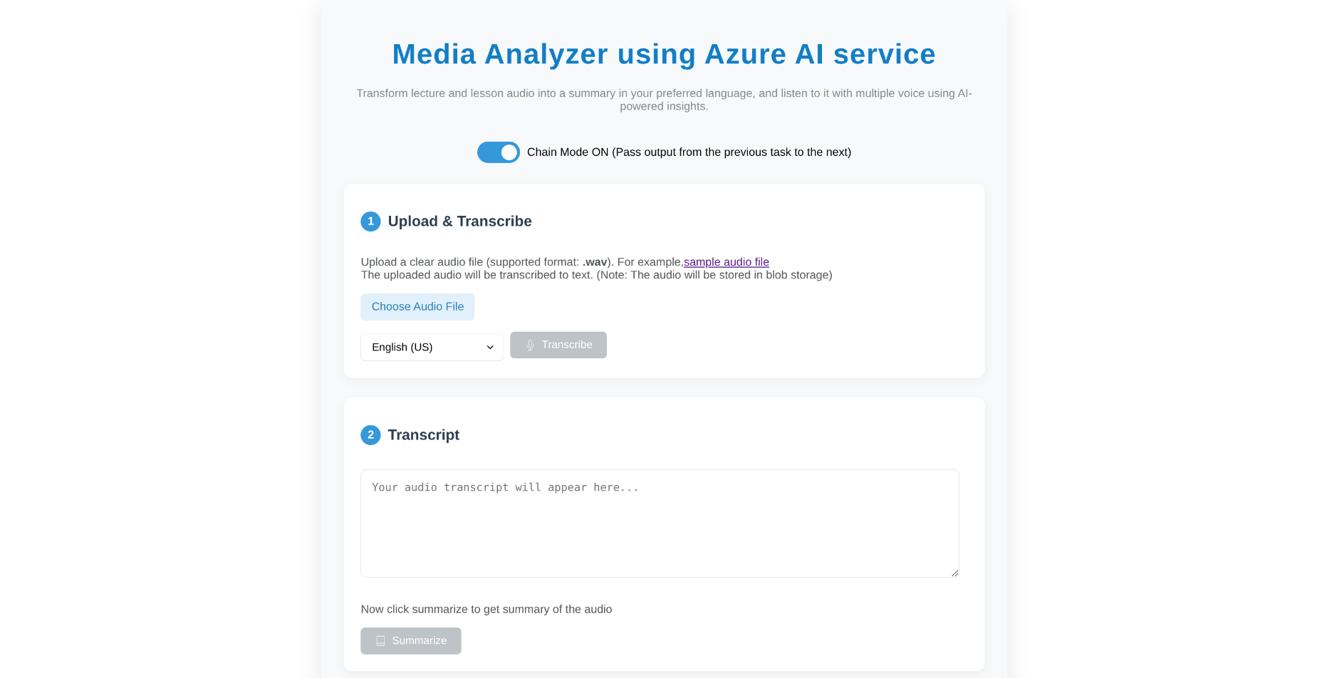Select the Upload & Transcribe section heading
Image resolution: width=1327 pixels, height=678 pixels.
pos(459,221)
